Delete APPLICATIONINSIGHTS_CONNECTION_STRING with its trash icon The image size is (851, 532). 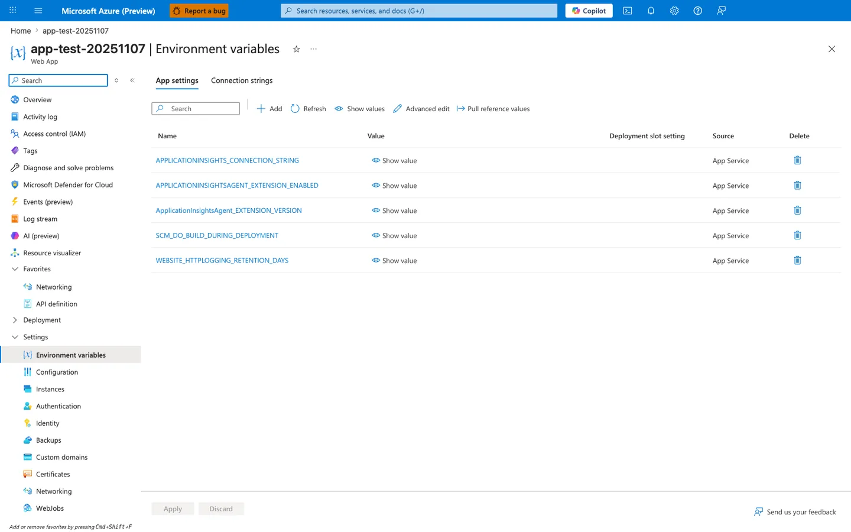point(797,160)
